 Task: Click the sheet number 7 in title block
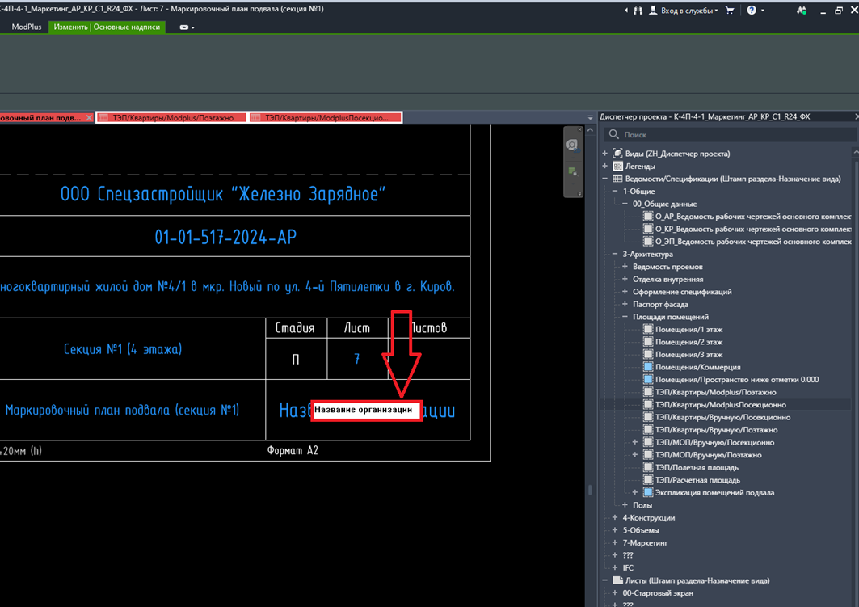pos(357,359)
